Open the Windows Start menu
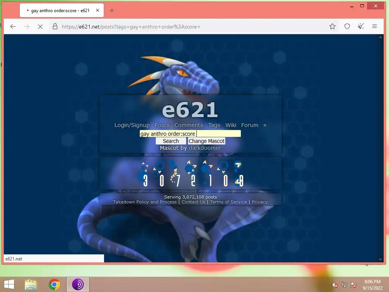 9,284
